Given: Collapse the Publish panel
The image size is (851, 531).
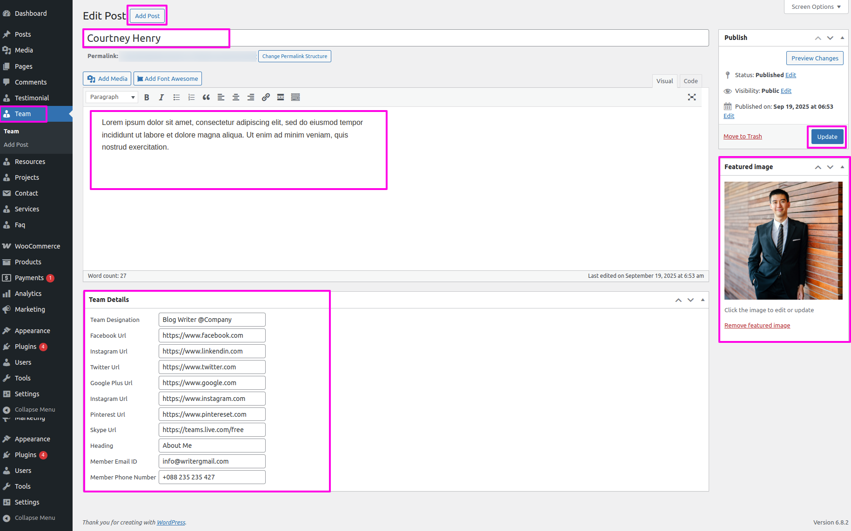Looking at the screenshot, I should pos(842,38).
